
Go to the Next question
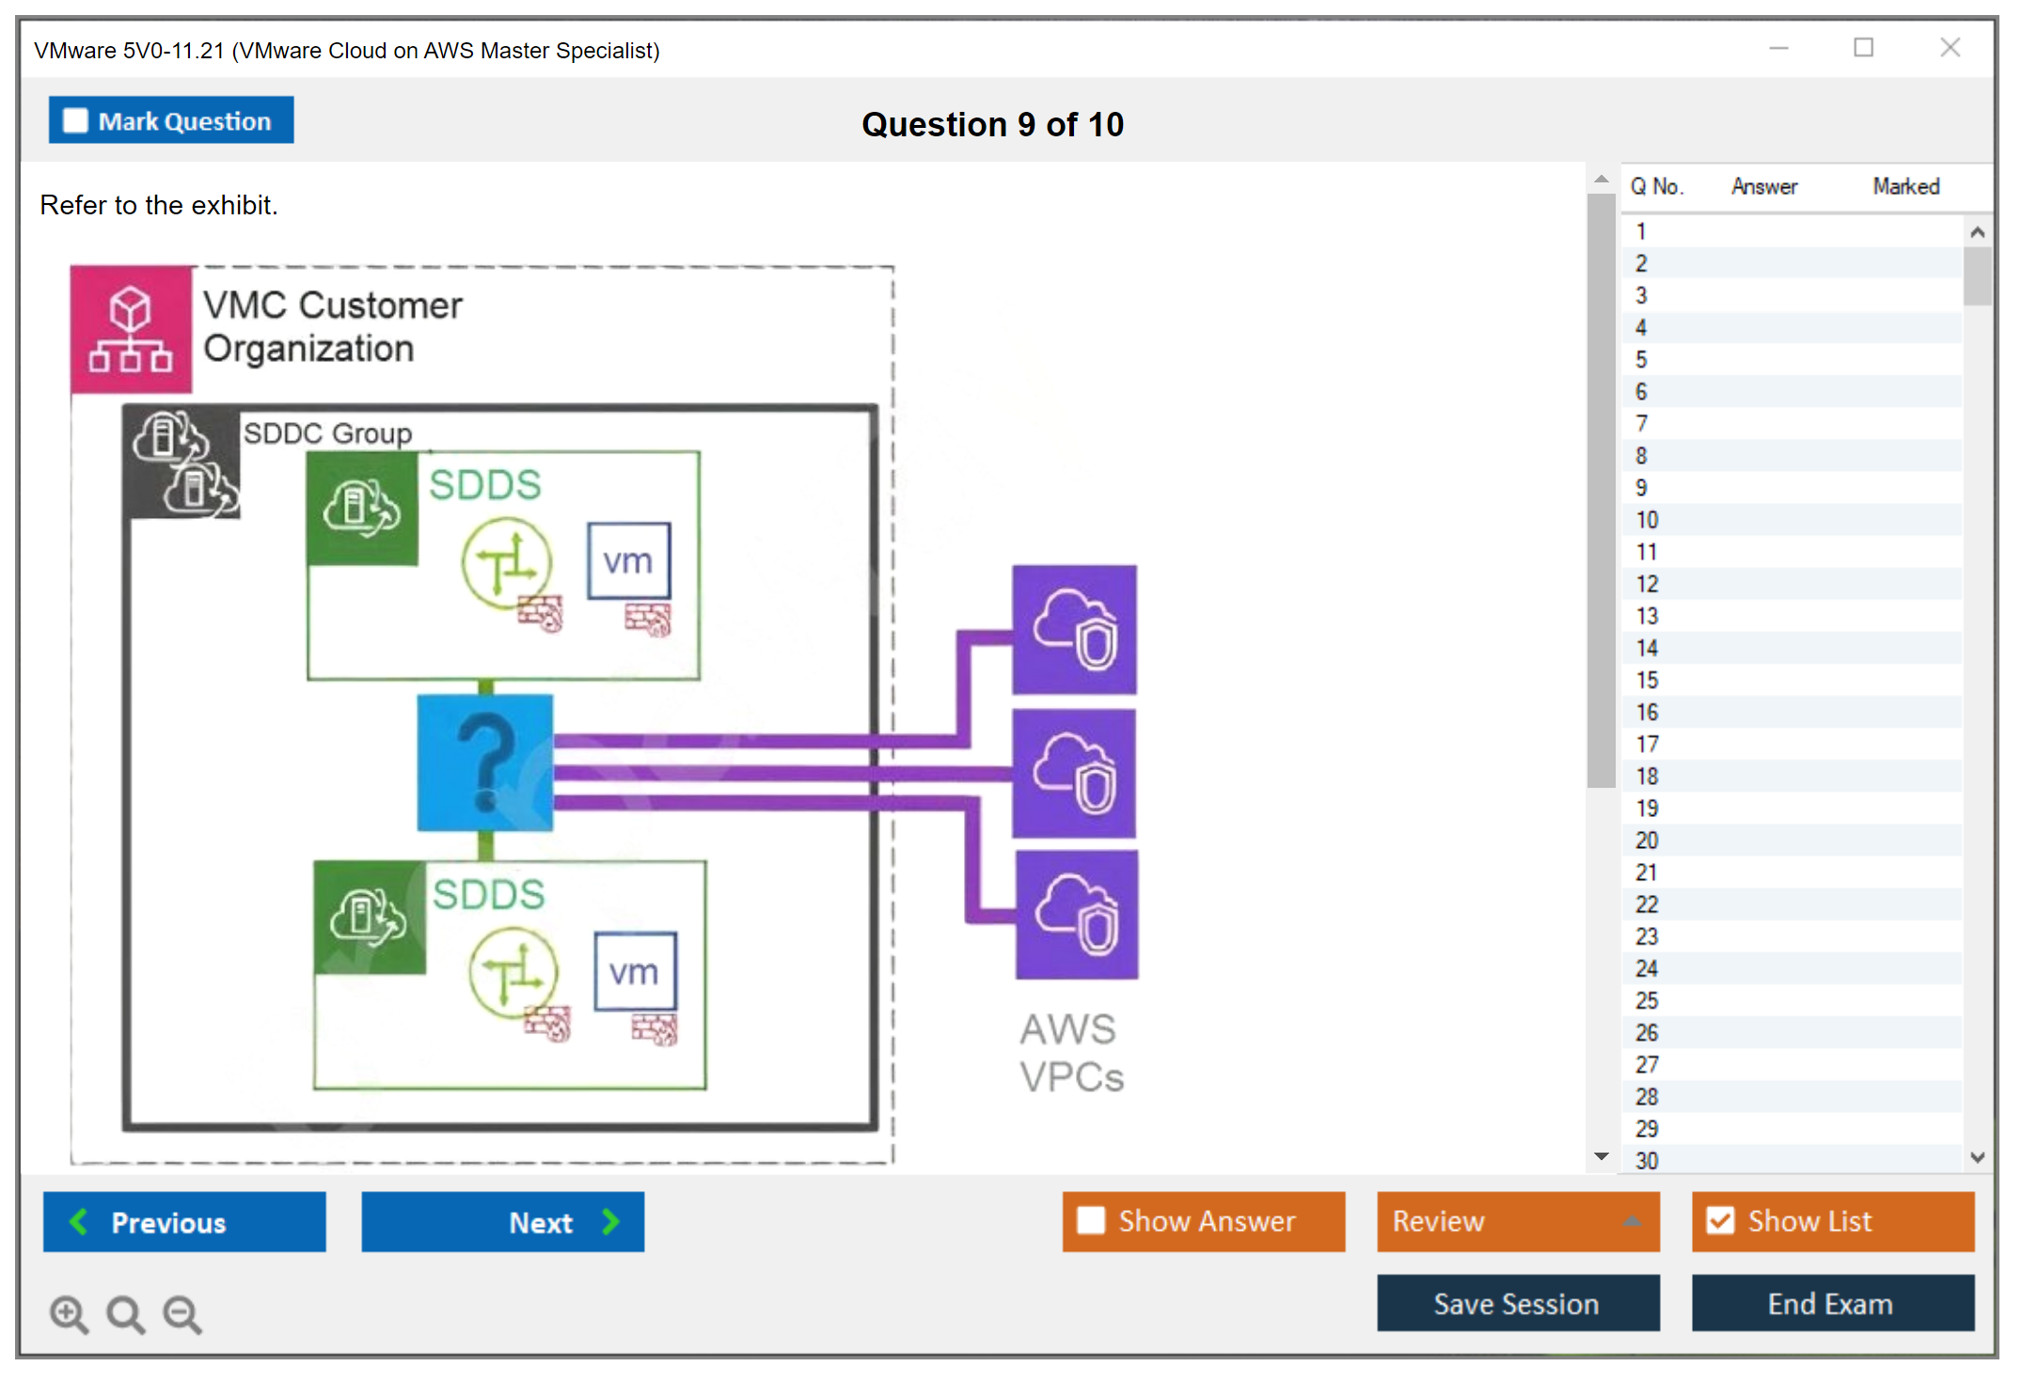point(502,1221)
